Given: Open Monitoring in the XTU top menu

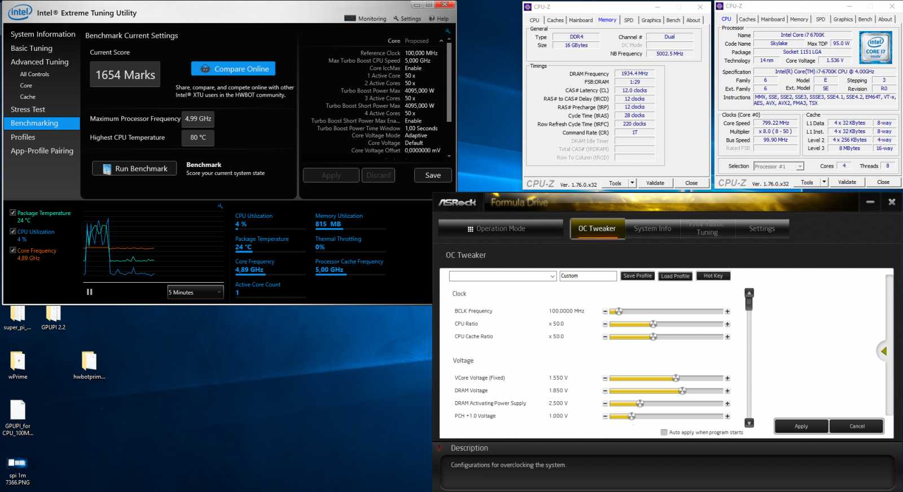Looking at the screenshot, I should point(365,19).
